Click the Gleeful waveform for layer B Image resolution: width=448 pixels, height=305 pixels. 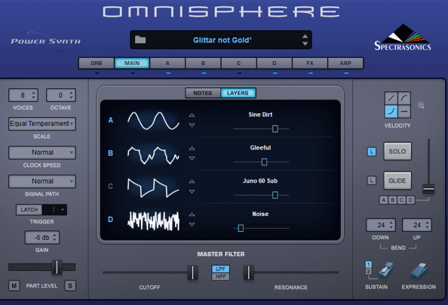pyautogui.click(x=153, y=155)
